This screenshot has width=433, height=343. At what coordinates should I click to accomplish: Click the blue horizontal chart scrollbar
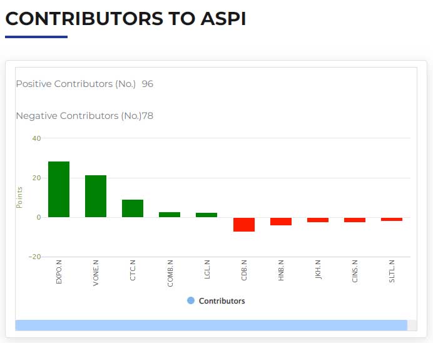point(211,325)
